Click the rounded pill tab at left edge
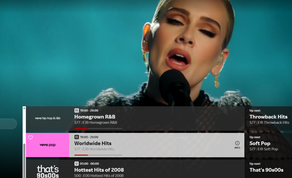292x178 pixels. (8, 124)
